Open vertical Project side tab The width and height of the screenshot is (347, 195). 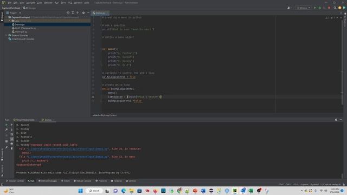2,17
